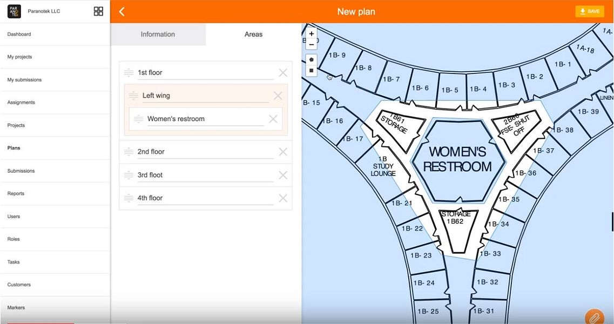Grab the Women's restroom drag handle

click(138, 119)
